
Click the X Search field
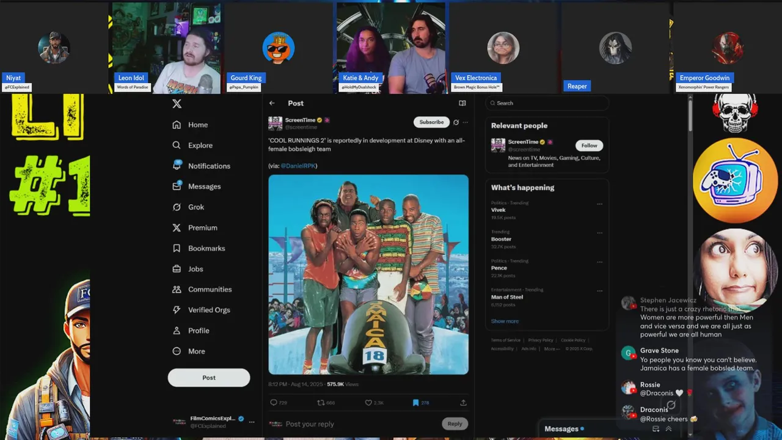(547, 103)
